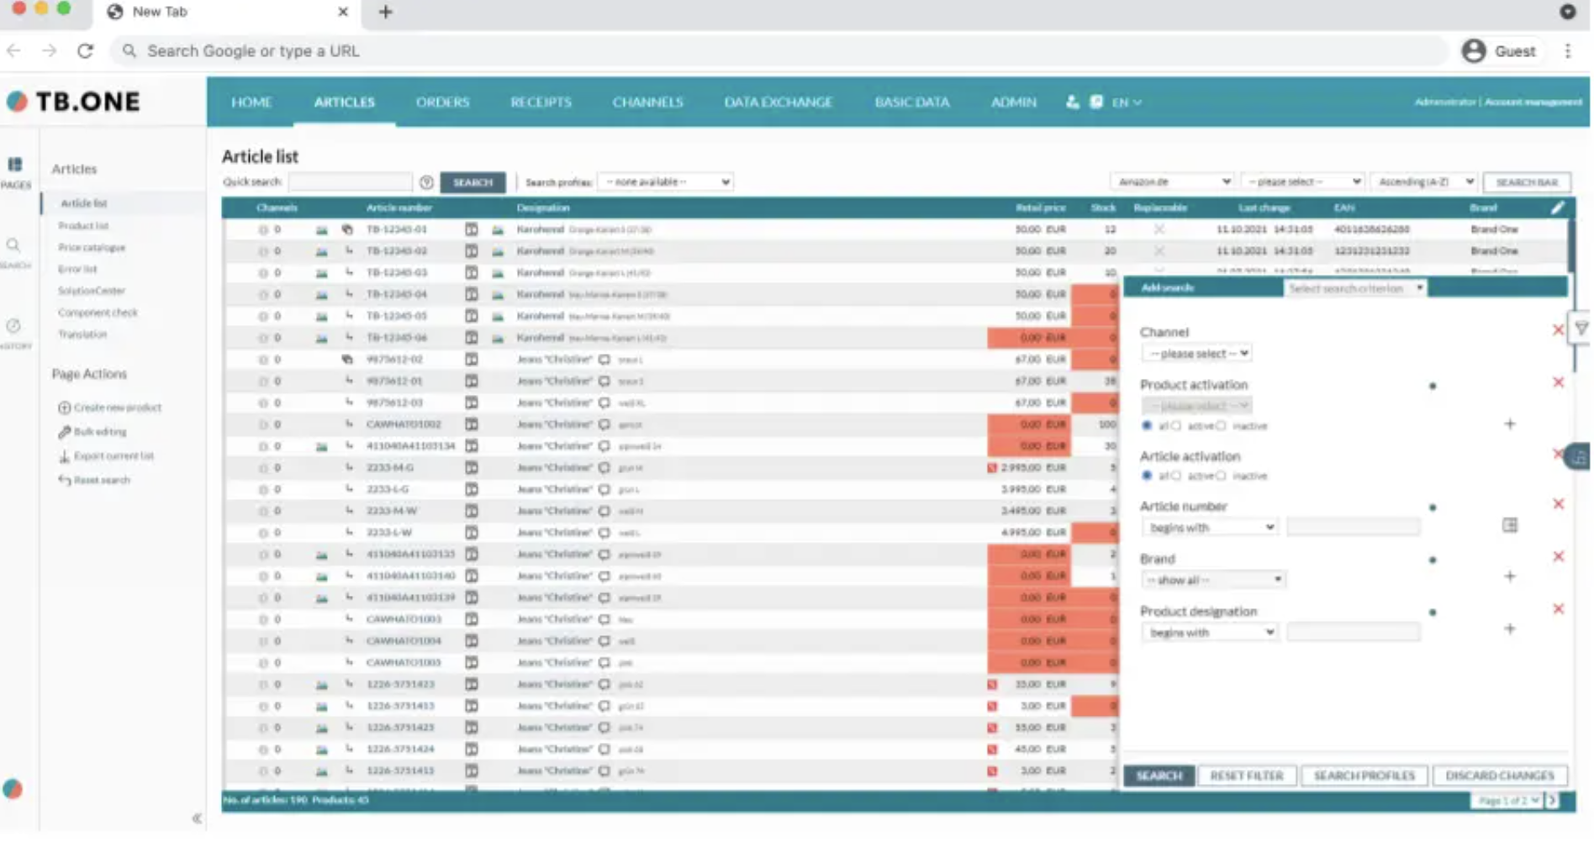Click the RESET FILTER button
This screenshot has width=1594, height=847.
click(x=1247, y=775)
